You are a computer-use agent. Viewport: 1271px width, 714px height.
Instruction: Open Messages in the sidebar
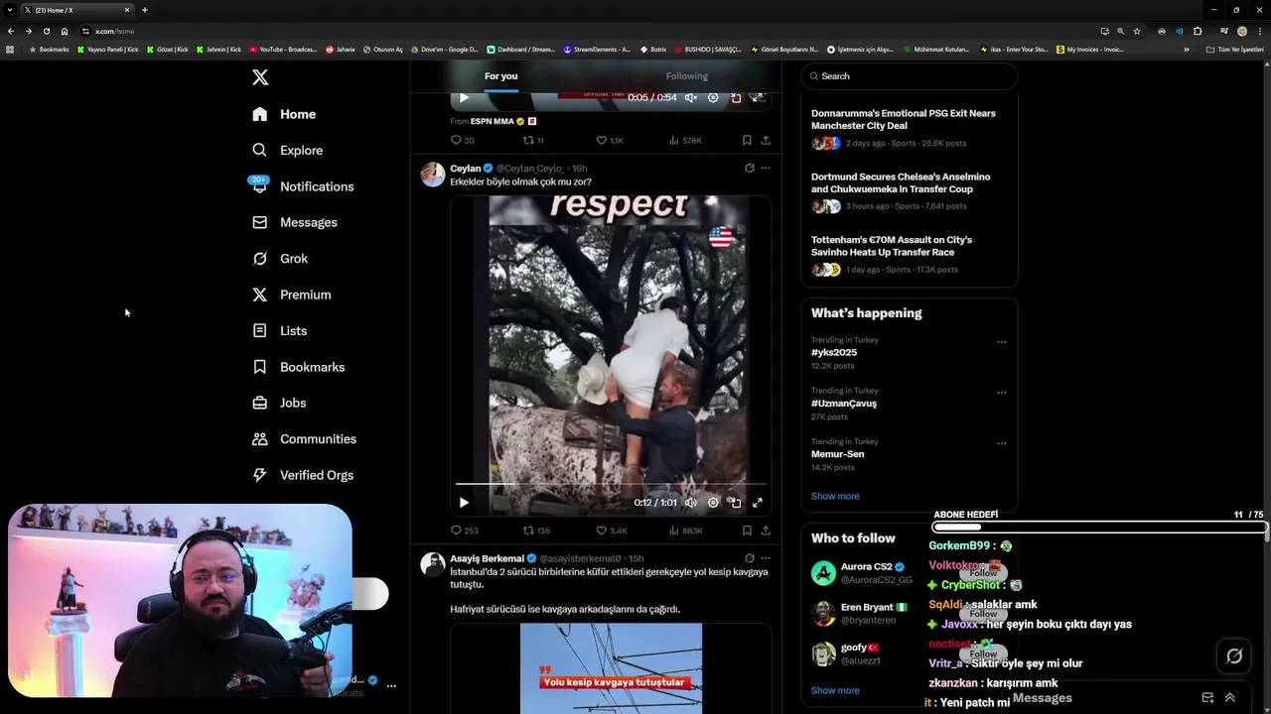pos(294,222)
